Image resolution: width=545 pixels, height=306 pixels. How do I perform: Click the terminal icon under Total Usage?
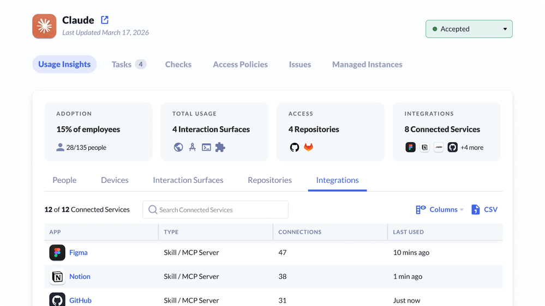[x=206, y=148]
